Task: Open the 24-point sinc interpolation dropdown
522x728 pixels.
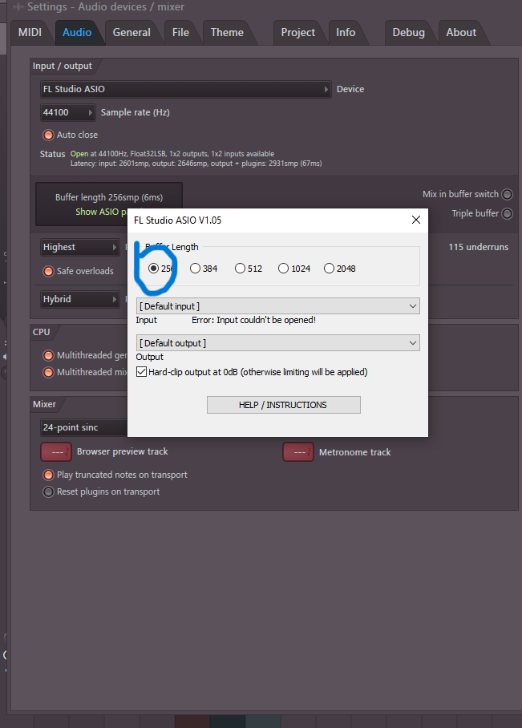Action: click(x=84, y=427)
